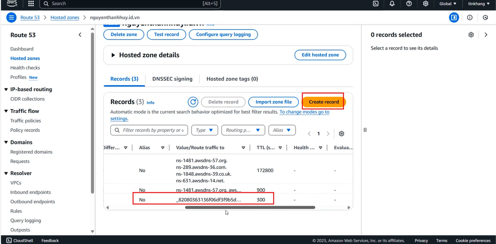Sort by the Alias column arrow

(163, 148)
